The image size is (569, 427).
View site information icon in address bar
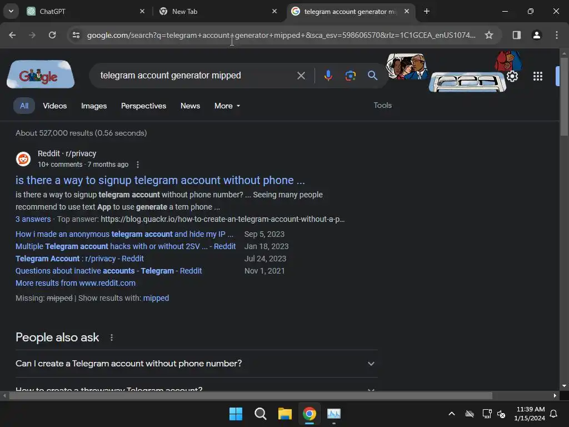point(76,35)
